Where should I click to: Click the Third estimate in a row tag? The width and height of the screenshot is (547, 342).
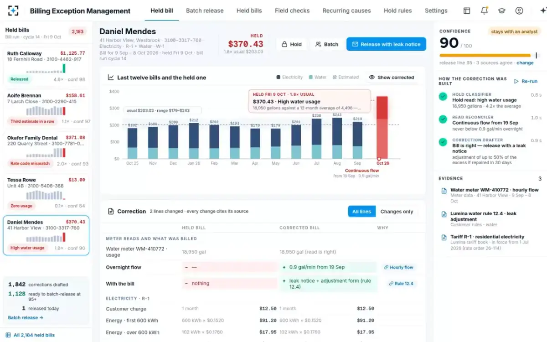32,121
